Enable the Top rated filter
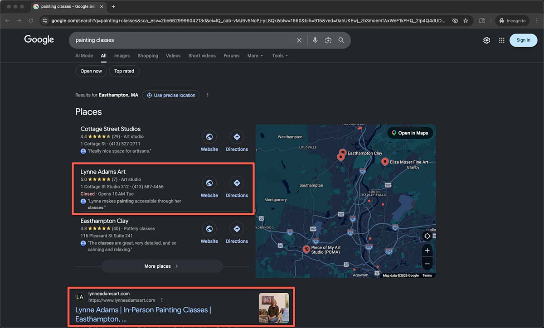Image resolution: width=544 pixels, height=328 pixels. point(124,71)
